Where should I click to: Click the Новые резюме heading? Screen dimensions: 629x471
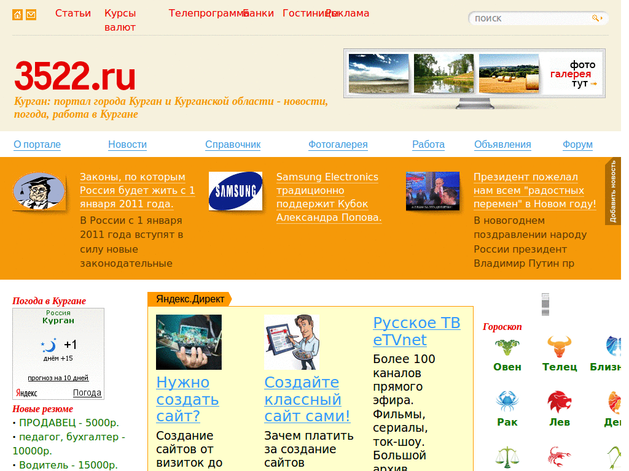[42, 409]
